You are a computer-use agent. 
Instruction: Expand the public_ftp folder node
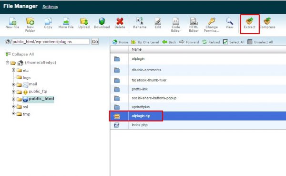(13, 92)
